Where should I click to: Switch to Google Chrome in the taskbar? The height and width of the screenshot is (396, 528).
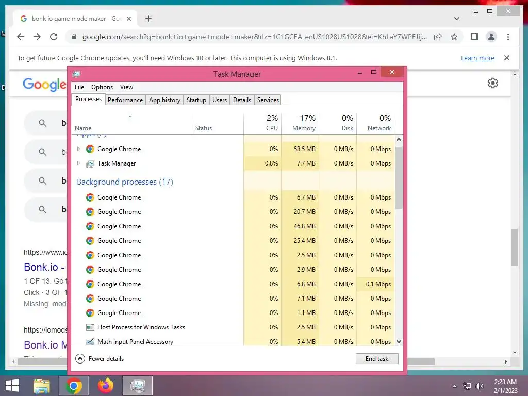tap(74, 386)
